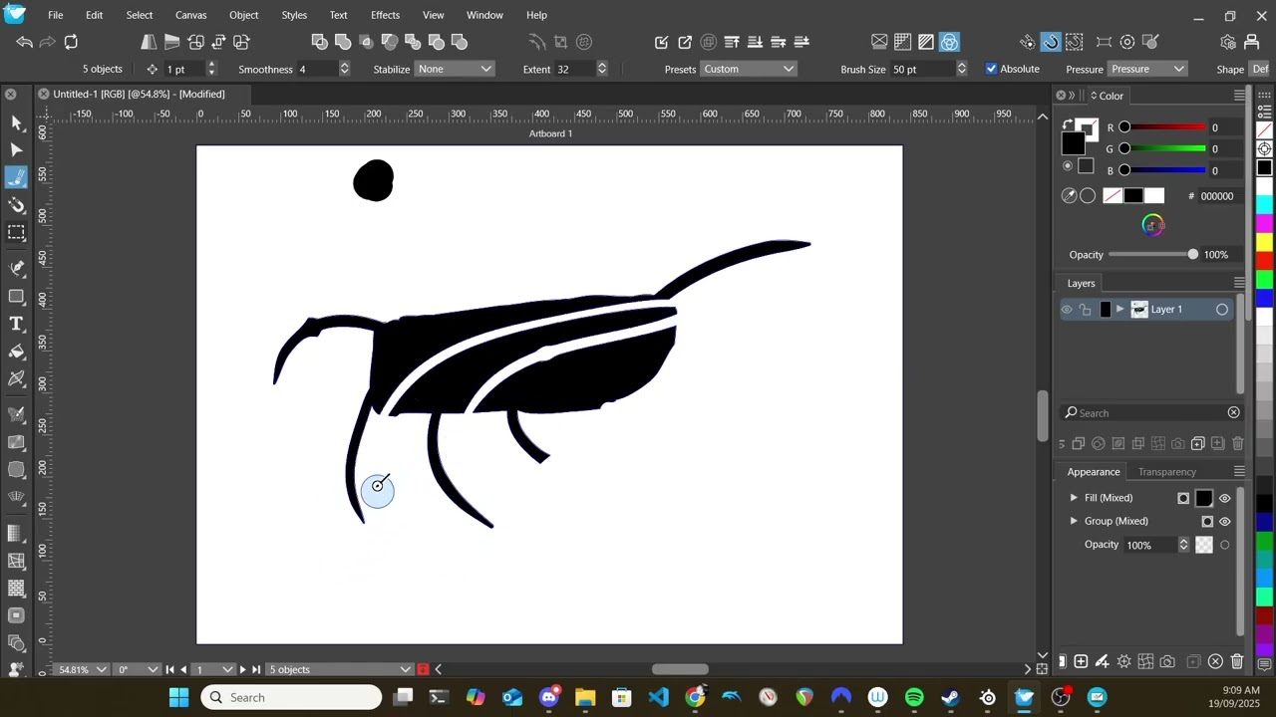Click the Brush Size input field
The image size is (1276, 717).
click(922, 69)
